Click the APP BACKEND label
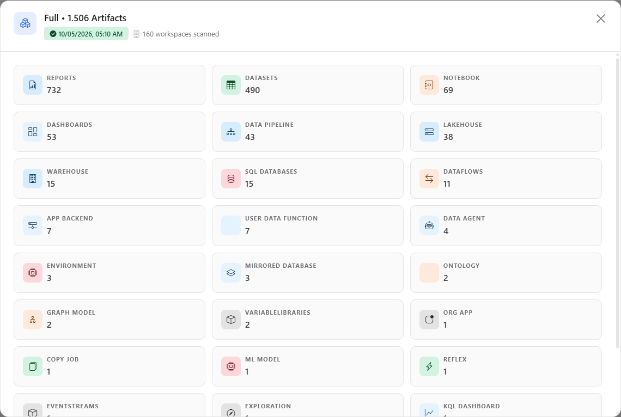Image resolution: width=621 pixels, height=417 pixels. click(x=70, y=218)
